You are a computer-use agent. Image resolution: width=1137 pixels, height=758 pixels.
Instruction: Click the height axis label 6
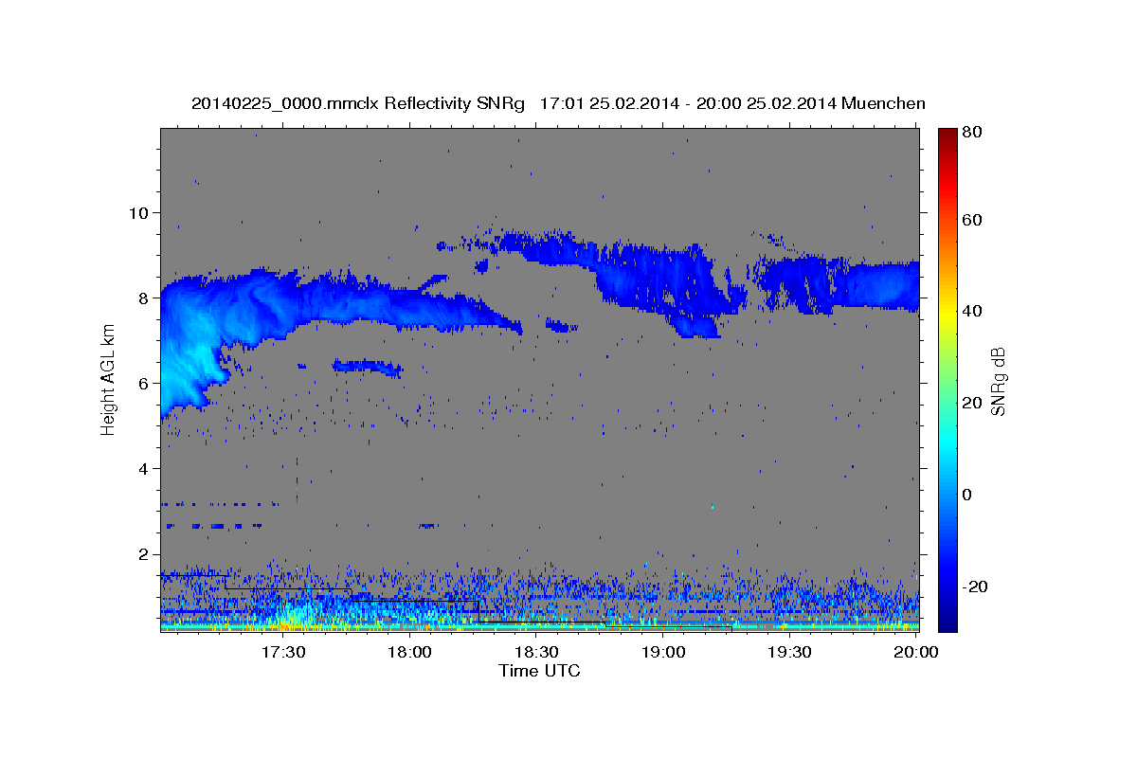pos(146,383)
